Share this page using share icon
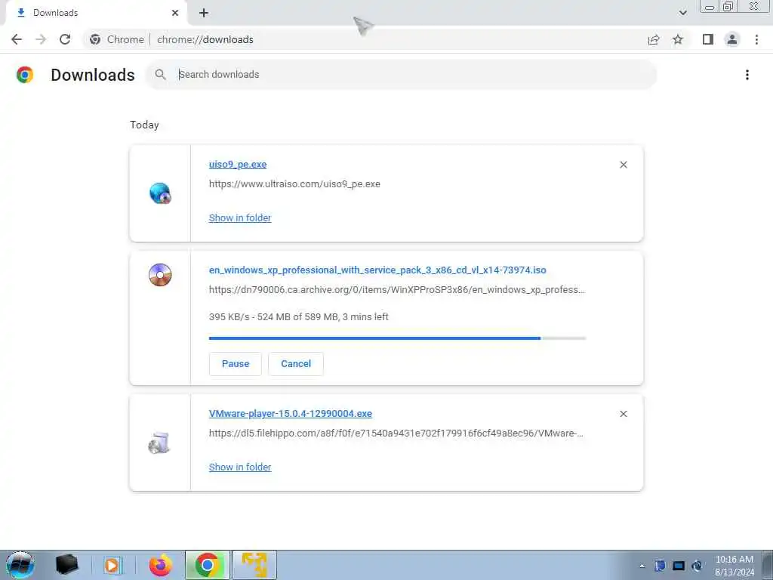Viewport: 773px width, 580px height. tap(654, 39)
